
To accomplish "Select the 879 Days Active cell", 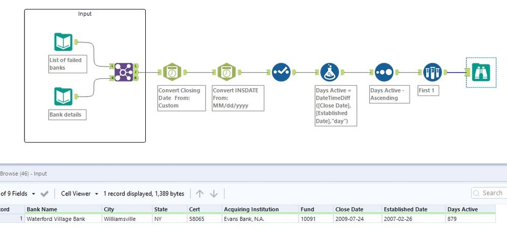I will pyautogui.click(x=470, y=219).
